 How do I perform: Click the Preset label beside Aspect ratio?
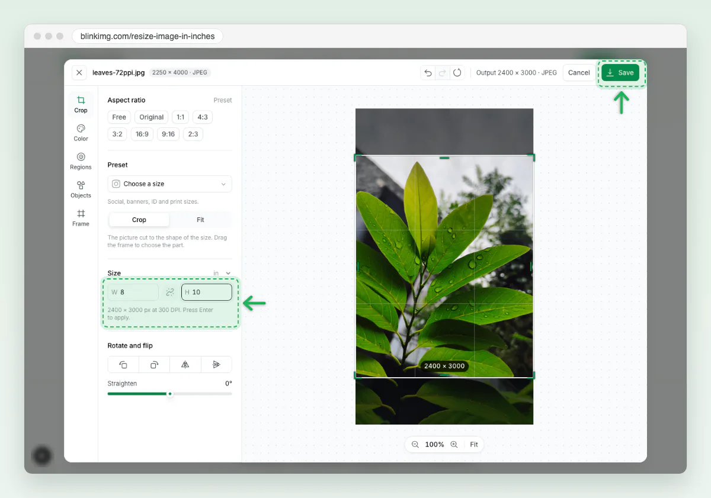coord(223,101)
